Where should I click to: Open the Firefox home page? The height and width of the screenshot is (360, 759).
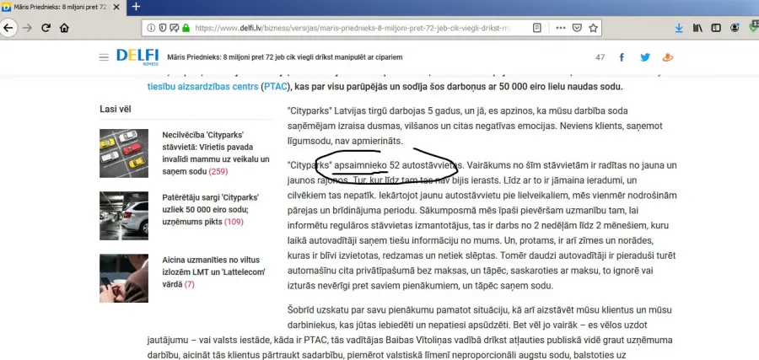[64, 28]
